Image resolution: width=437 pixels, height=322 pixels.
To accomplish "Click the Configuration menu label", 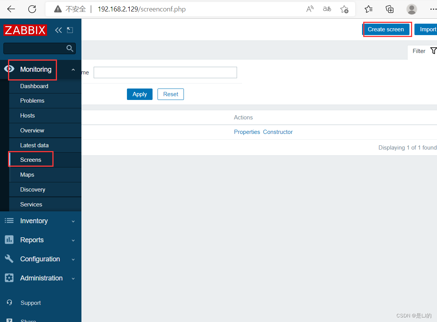I will [x=40, y=259].
